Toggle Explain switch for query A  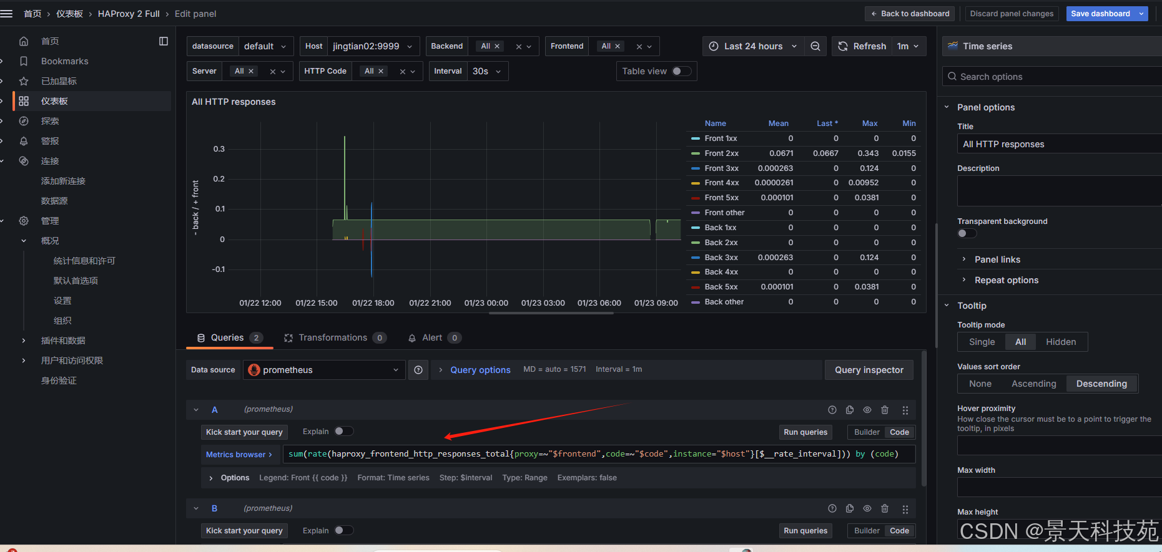coord(344,432)
